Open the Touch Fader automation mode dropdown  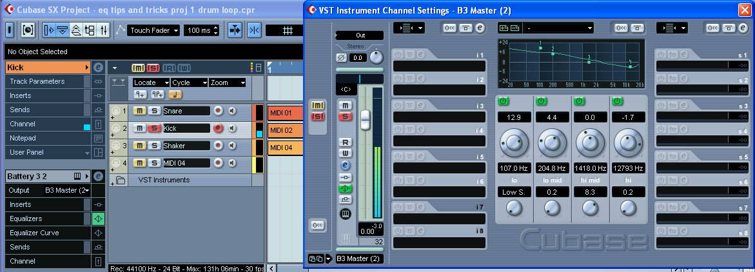(x=153, y=30)
